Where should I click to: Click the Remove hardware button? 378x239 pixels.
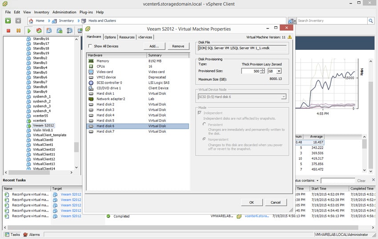pos(178,46)
